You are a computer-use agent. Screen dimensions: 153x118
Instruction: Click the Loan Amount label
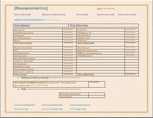click(66, 97)
